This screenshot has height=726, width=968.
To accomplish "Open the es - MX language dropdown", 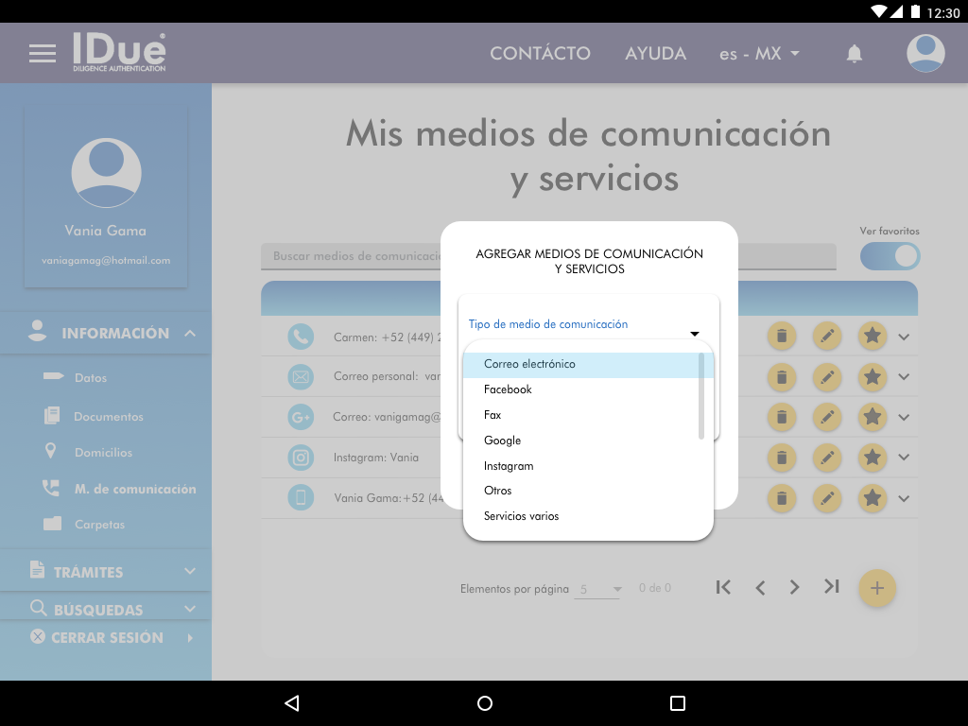I will coord(759,54).
